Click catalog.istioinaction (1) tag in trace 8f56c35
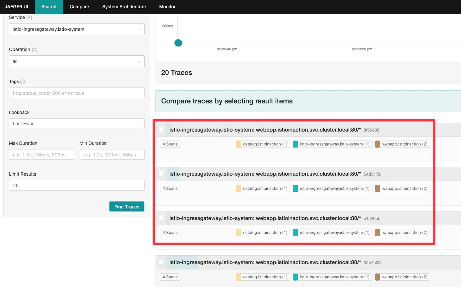Screen dimensions: 461x287 [263, 144]
